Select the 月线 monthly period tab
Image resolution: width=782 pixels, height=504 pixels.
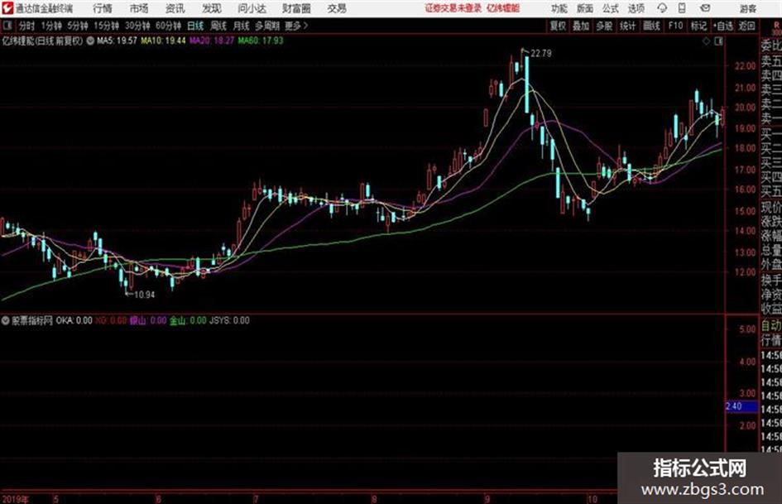242,26
